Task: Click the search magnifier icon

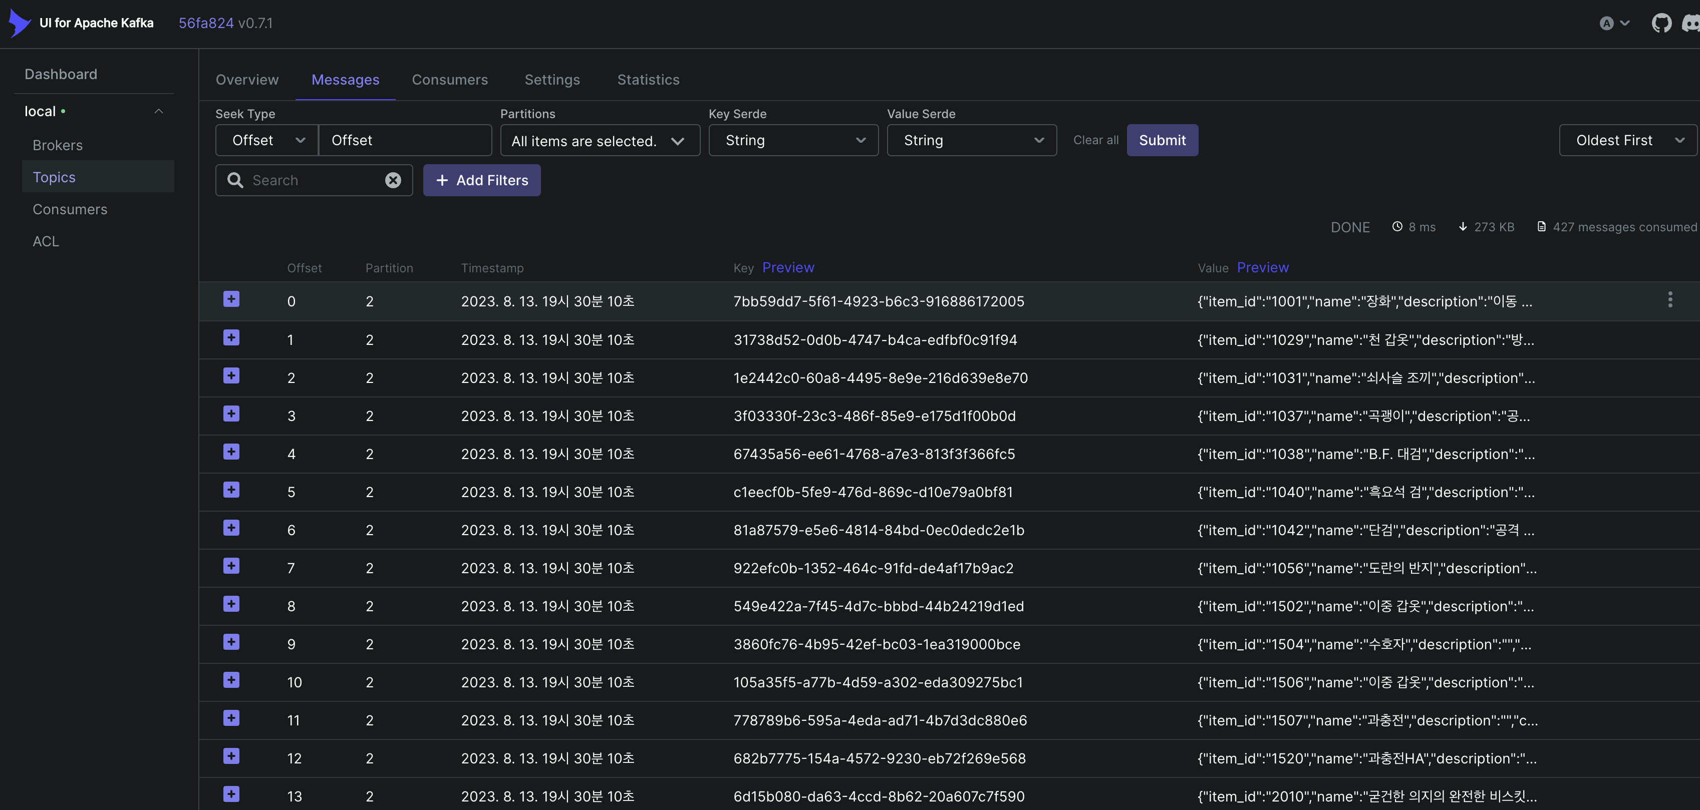Action: point(235,180)
